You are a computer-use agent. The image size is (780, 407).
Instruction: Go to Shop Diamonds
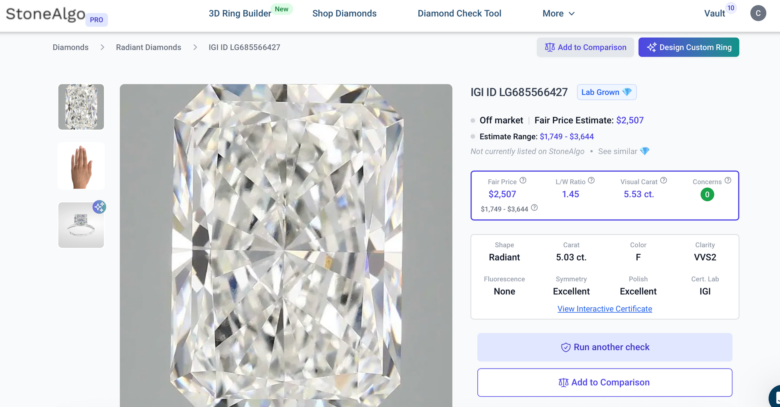pyautogui.click(x=344, y=14)
